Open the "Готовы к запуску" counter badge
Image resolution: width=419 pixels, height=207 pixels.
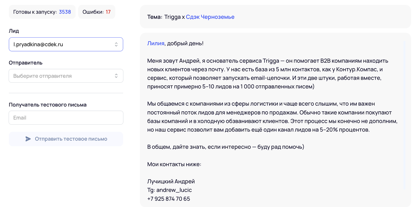coord(42,12)
